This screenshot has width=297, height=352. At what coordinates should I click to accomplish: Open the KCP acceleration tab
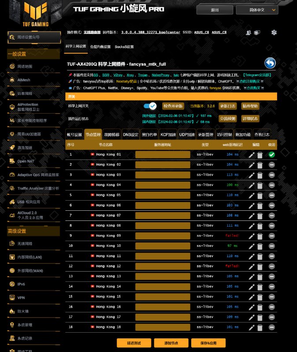pos(168,135)
